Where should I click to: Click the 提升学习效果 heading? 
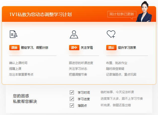click(127, 47)
